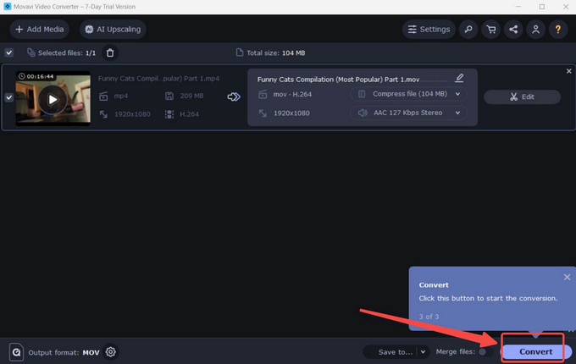Expand the Save to dropdown arrow
The width and height of the screenshot is (576, 364).
(424, 352)
